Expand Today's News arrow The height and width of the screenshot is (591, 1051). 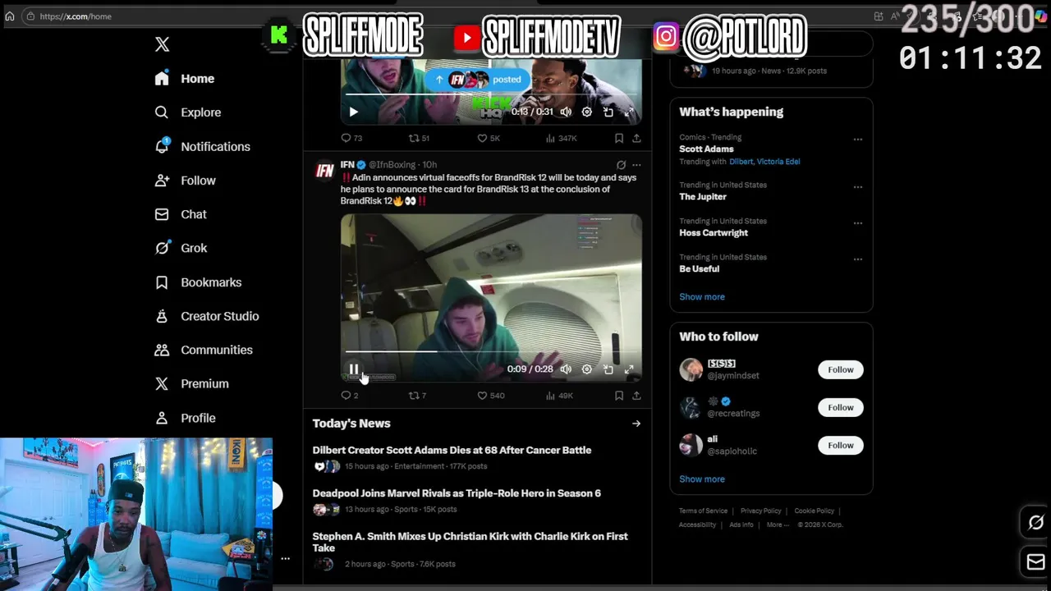pos(636,424)
